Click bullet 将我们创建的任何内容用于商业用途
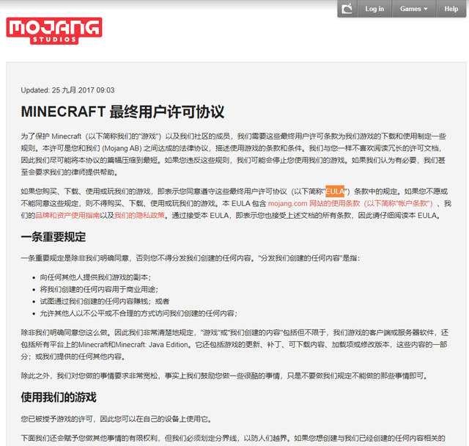Viewport: 469px width, 446px height. 99,290
